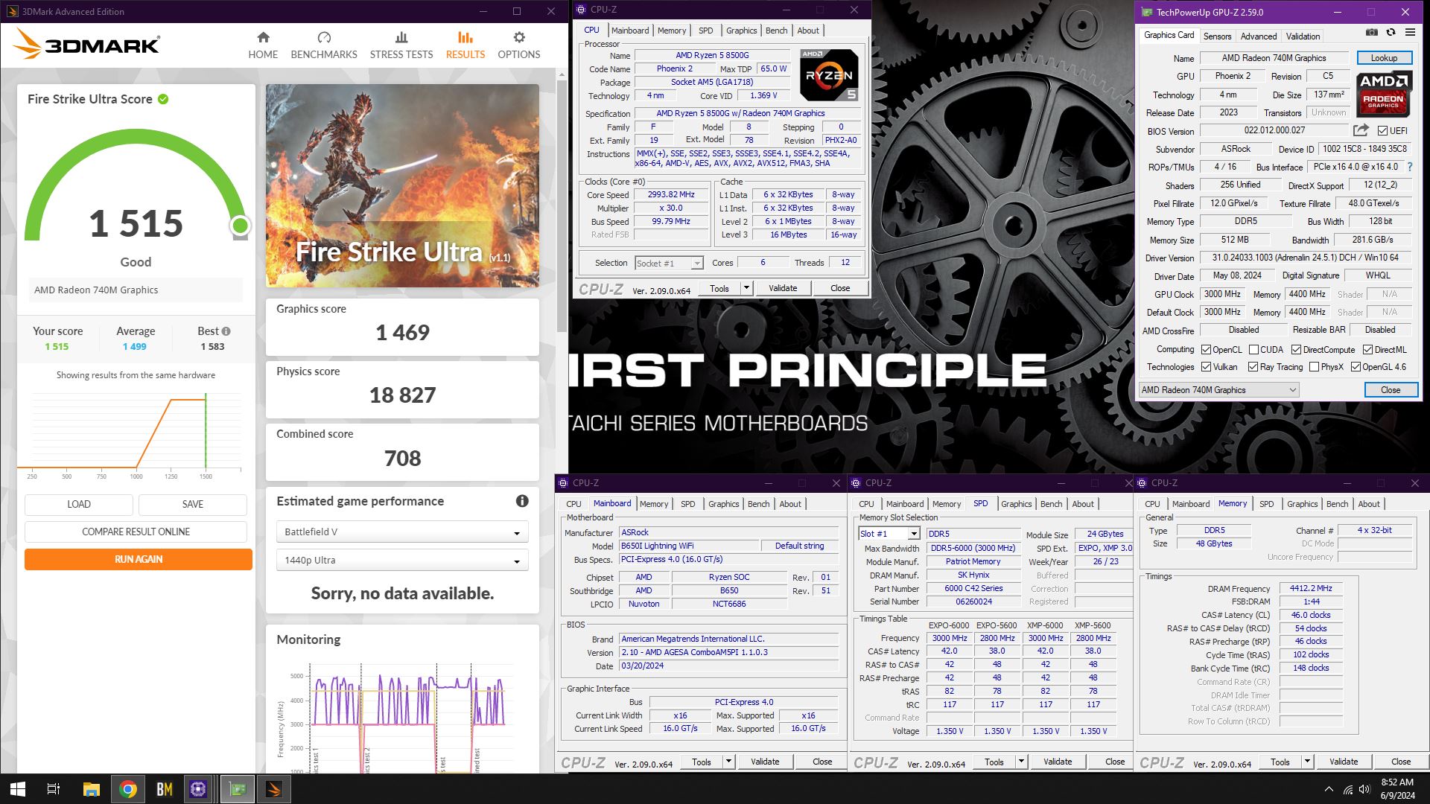
Task: Toggle CUDA checkbox
Action: click(1253, 350)
